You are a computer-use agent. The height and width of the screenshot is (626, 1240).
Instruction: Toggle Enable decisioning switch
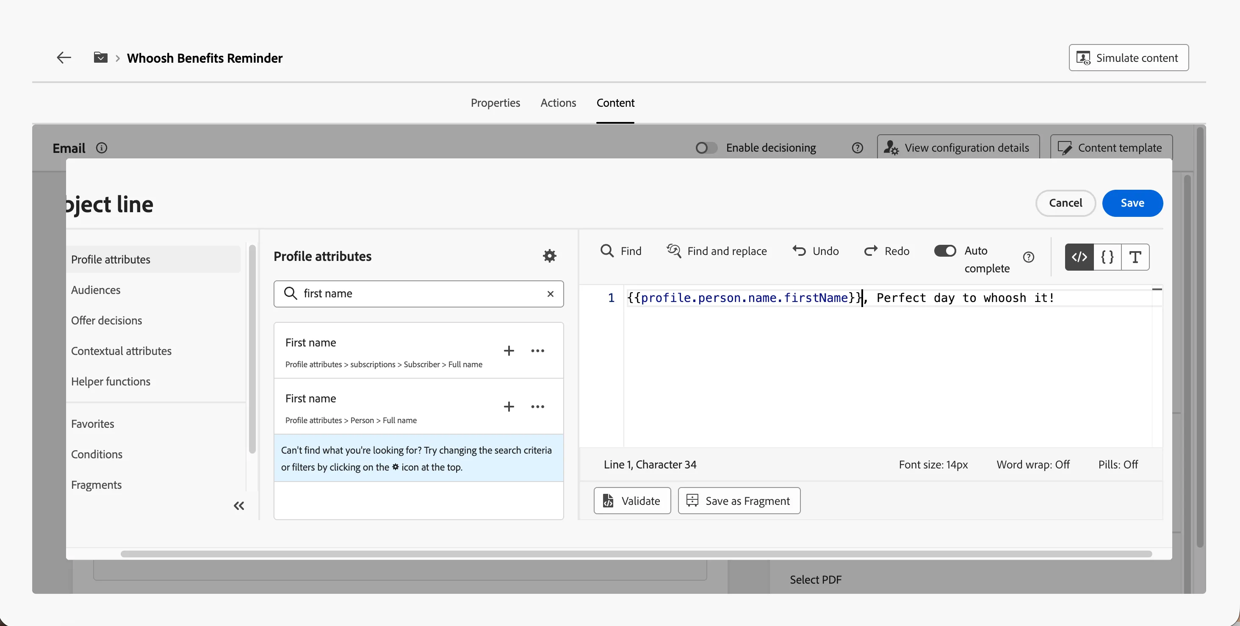pos(706,148)
